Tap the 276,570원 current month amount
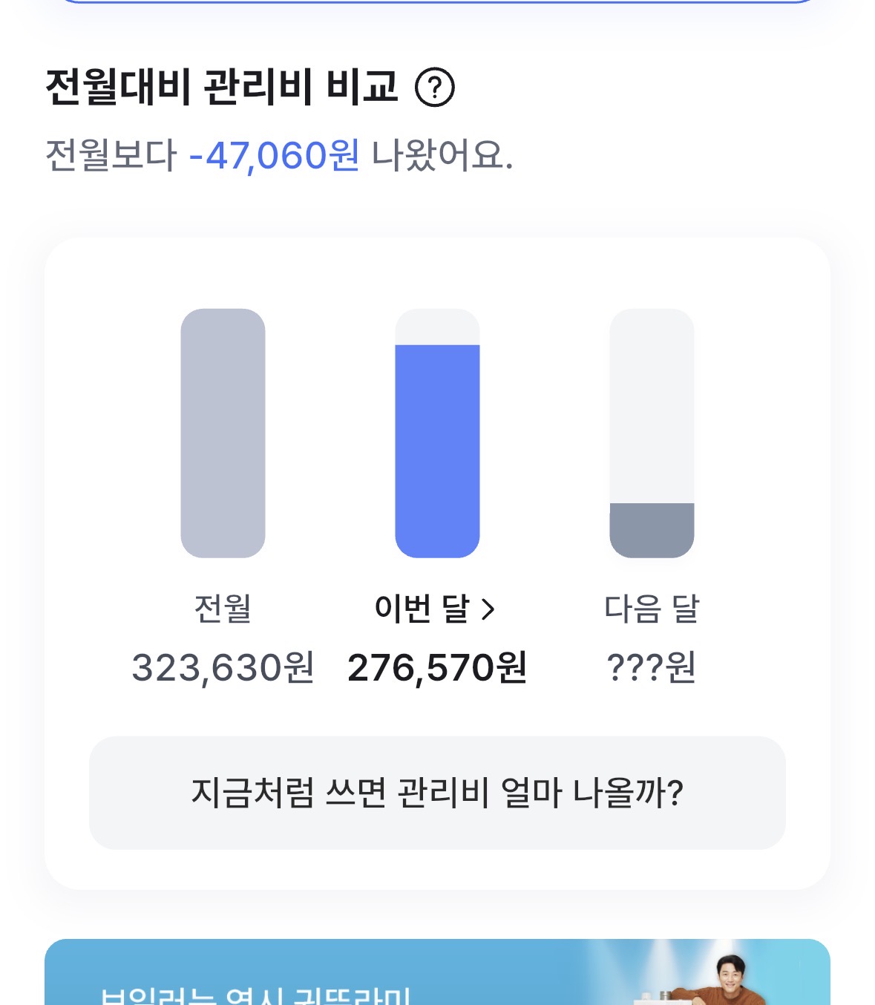This screenshot has height=1005, width=875. pyautogui.click(x=437, y=667)
